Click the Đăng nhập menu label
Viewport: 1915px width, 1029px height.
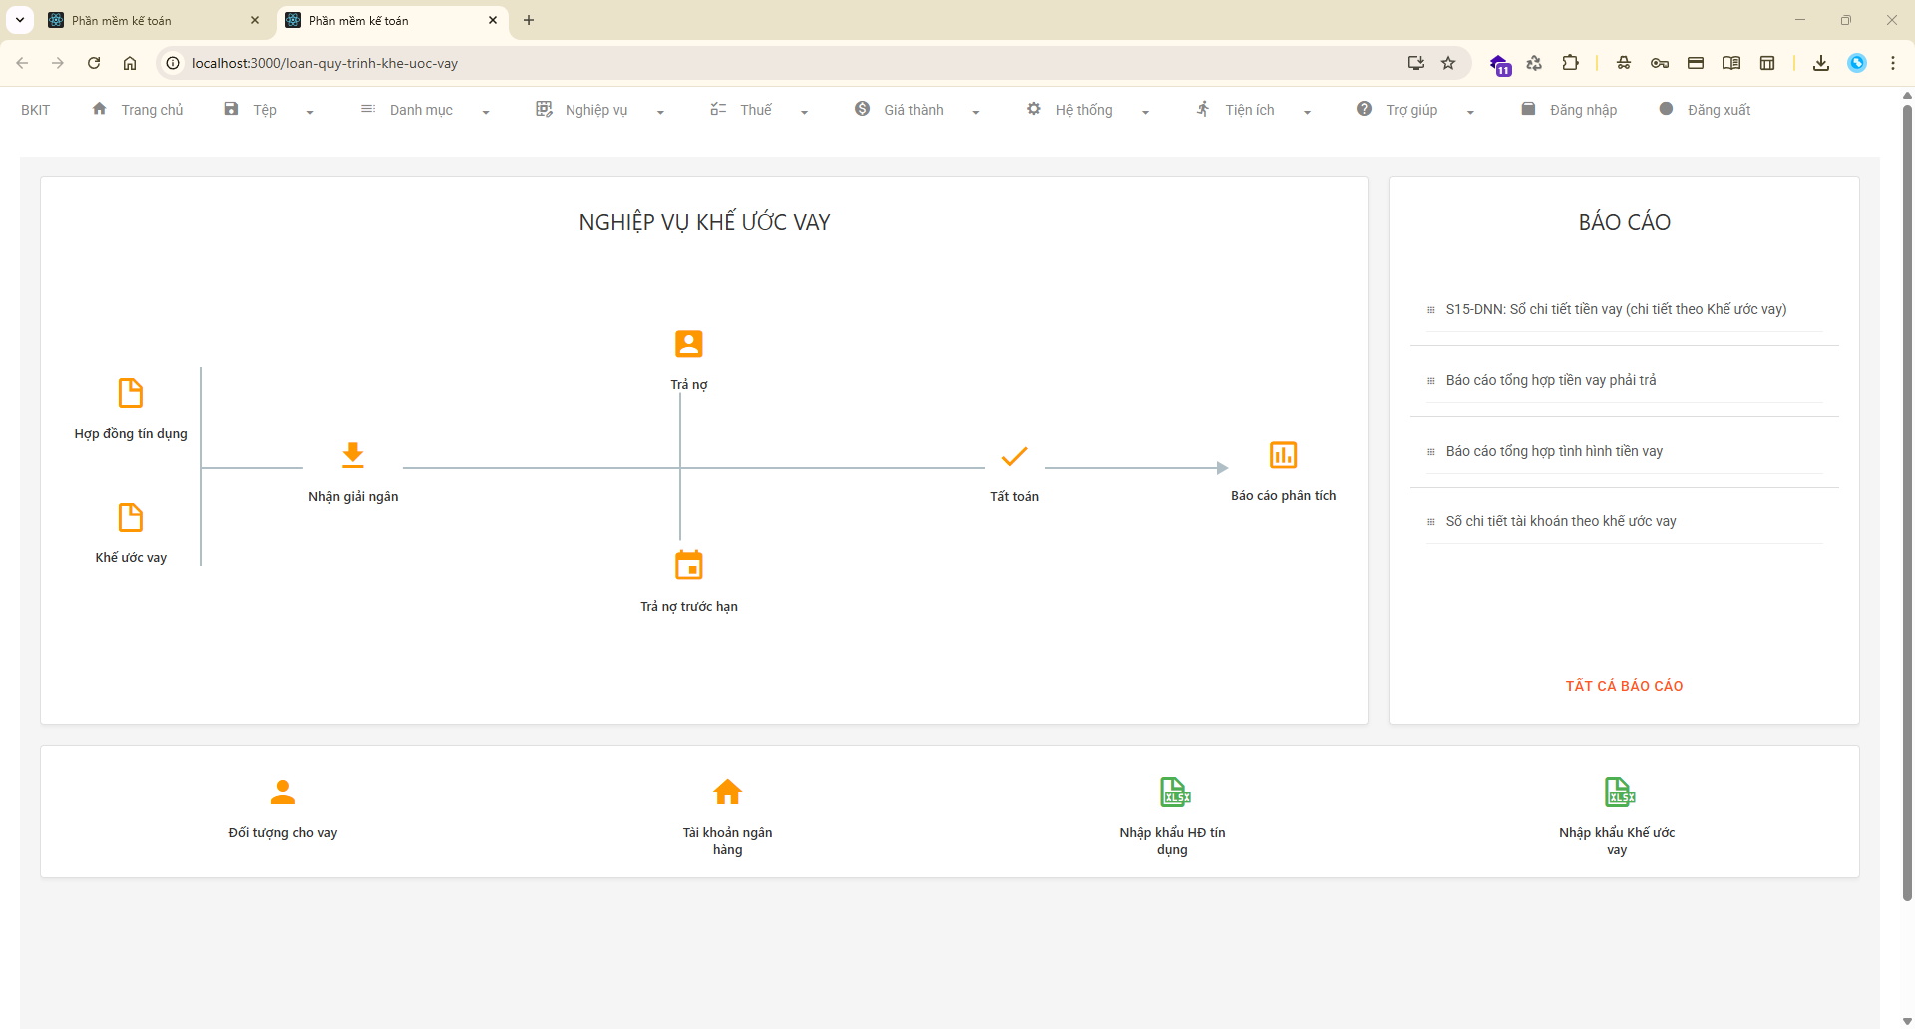coord(1583,110)
